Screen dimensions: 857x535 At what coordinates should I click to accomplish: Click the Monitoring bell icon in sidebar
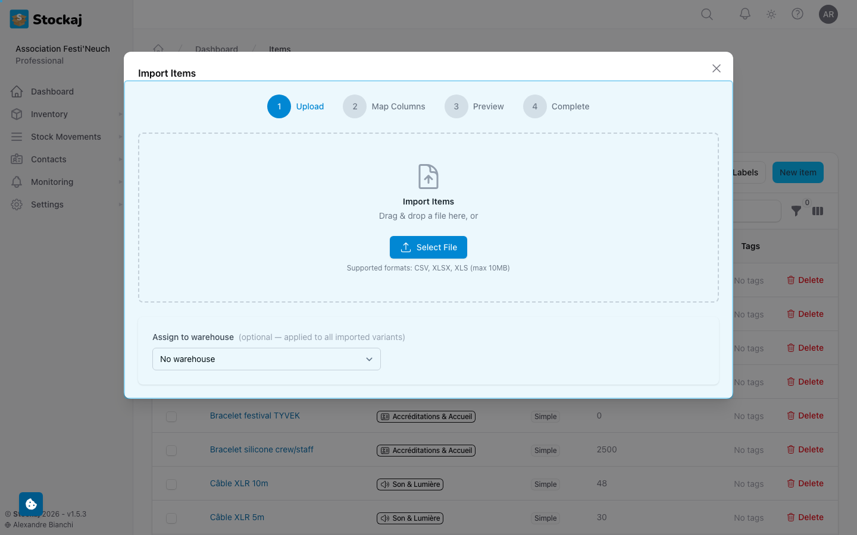[17, 182]
